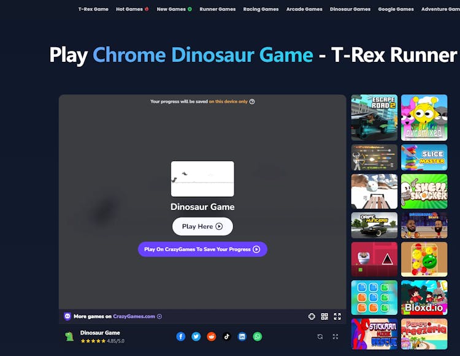The width and height of the screenshot is (460, 356).
Task: Click the Dinosaur Game preview thumbnail
Action: [202, 179]
